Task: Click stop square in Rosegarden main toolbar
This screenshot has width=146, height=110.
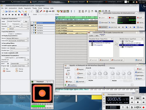Action: [19, 15]
